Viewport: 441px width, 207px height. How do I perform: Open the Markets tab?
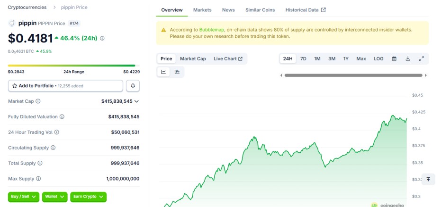click(202, 10)
